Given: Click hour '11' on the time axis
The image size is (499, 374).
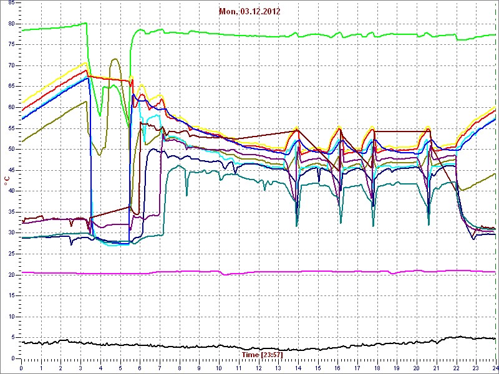Looking at the screenshot, I should point(239,367).
